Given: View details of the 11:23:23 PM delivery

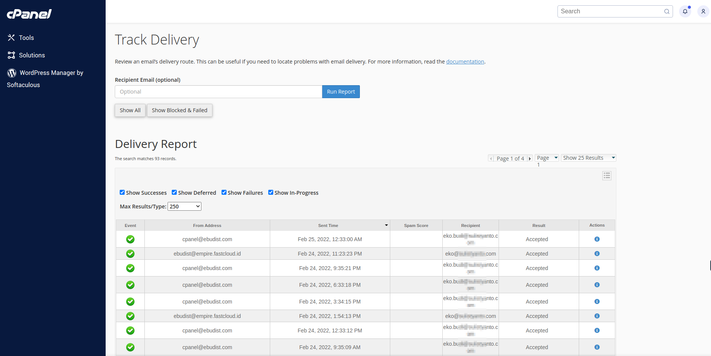Looking at the screenshot, I should (x=597, y=254).
